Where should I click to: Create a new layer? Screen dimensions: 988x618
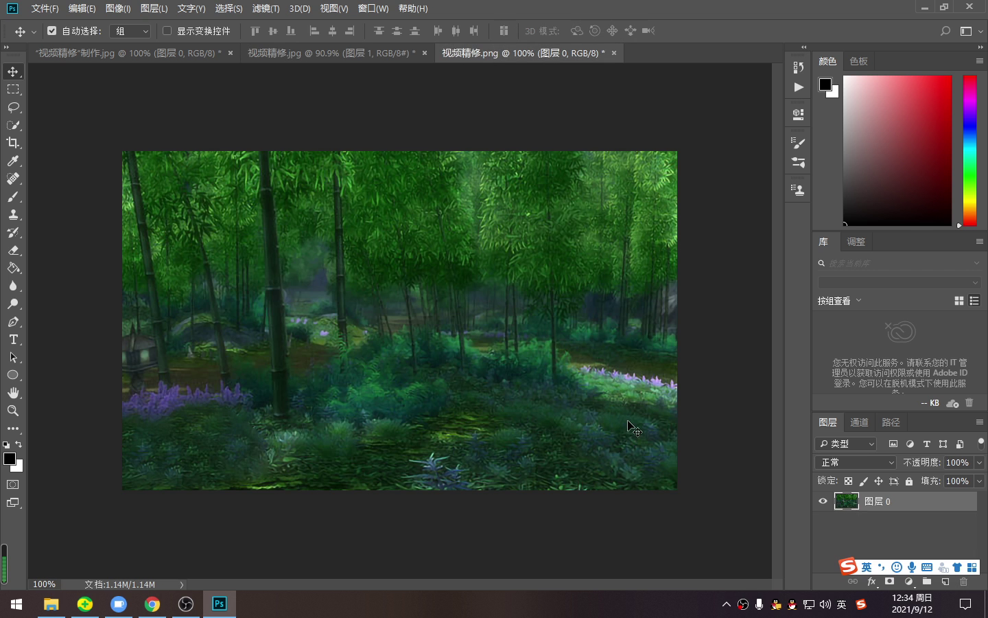tap(945, 582)
